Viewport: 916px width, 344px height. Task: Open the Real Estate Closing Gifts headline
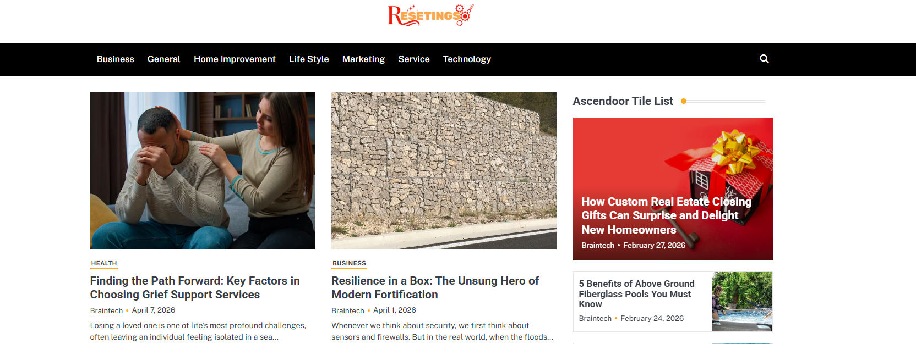click(666, 215)
